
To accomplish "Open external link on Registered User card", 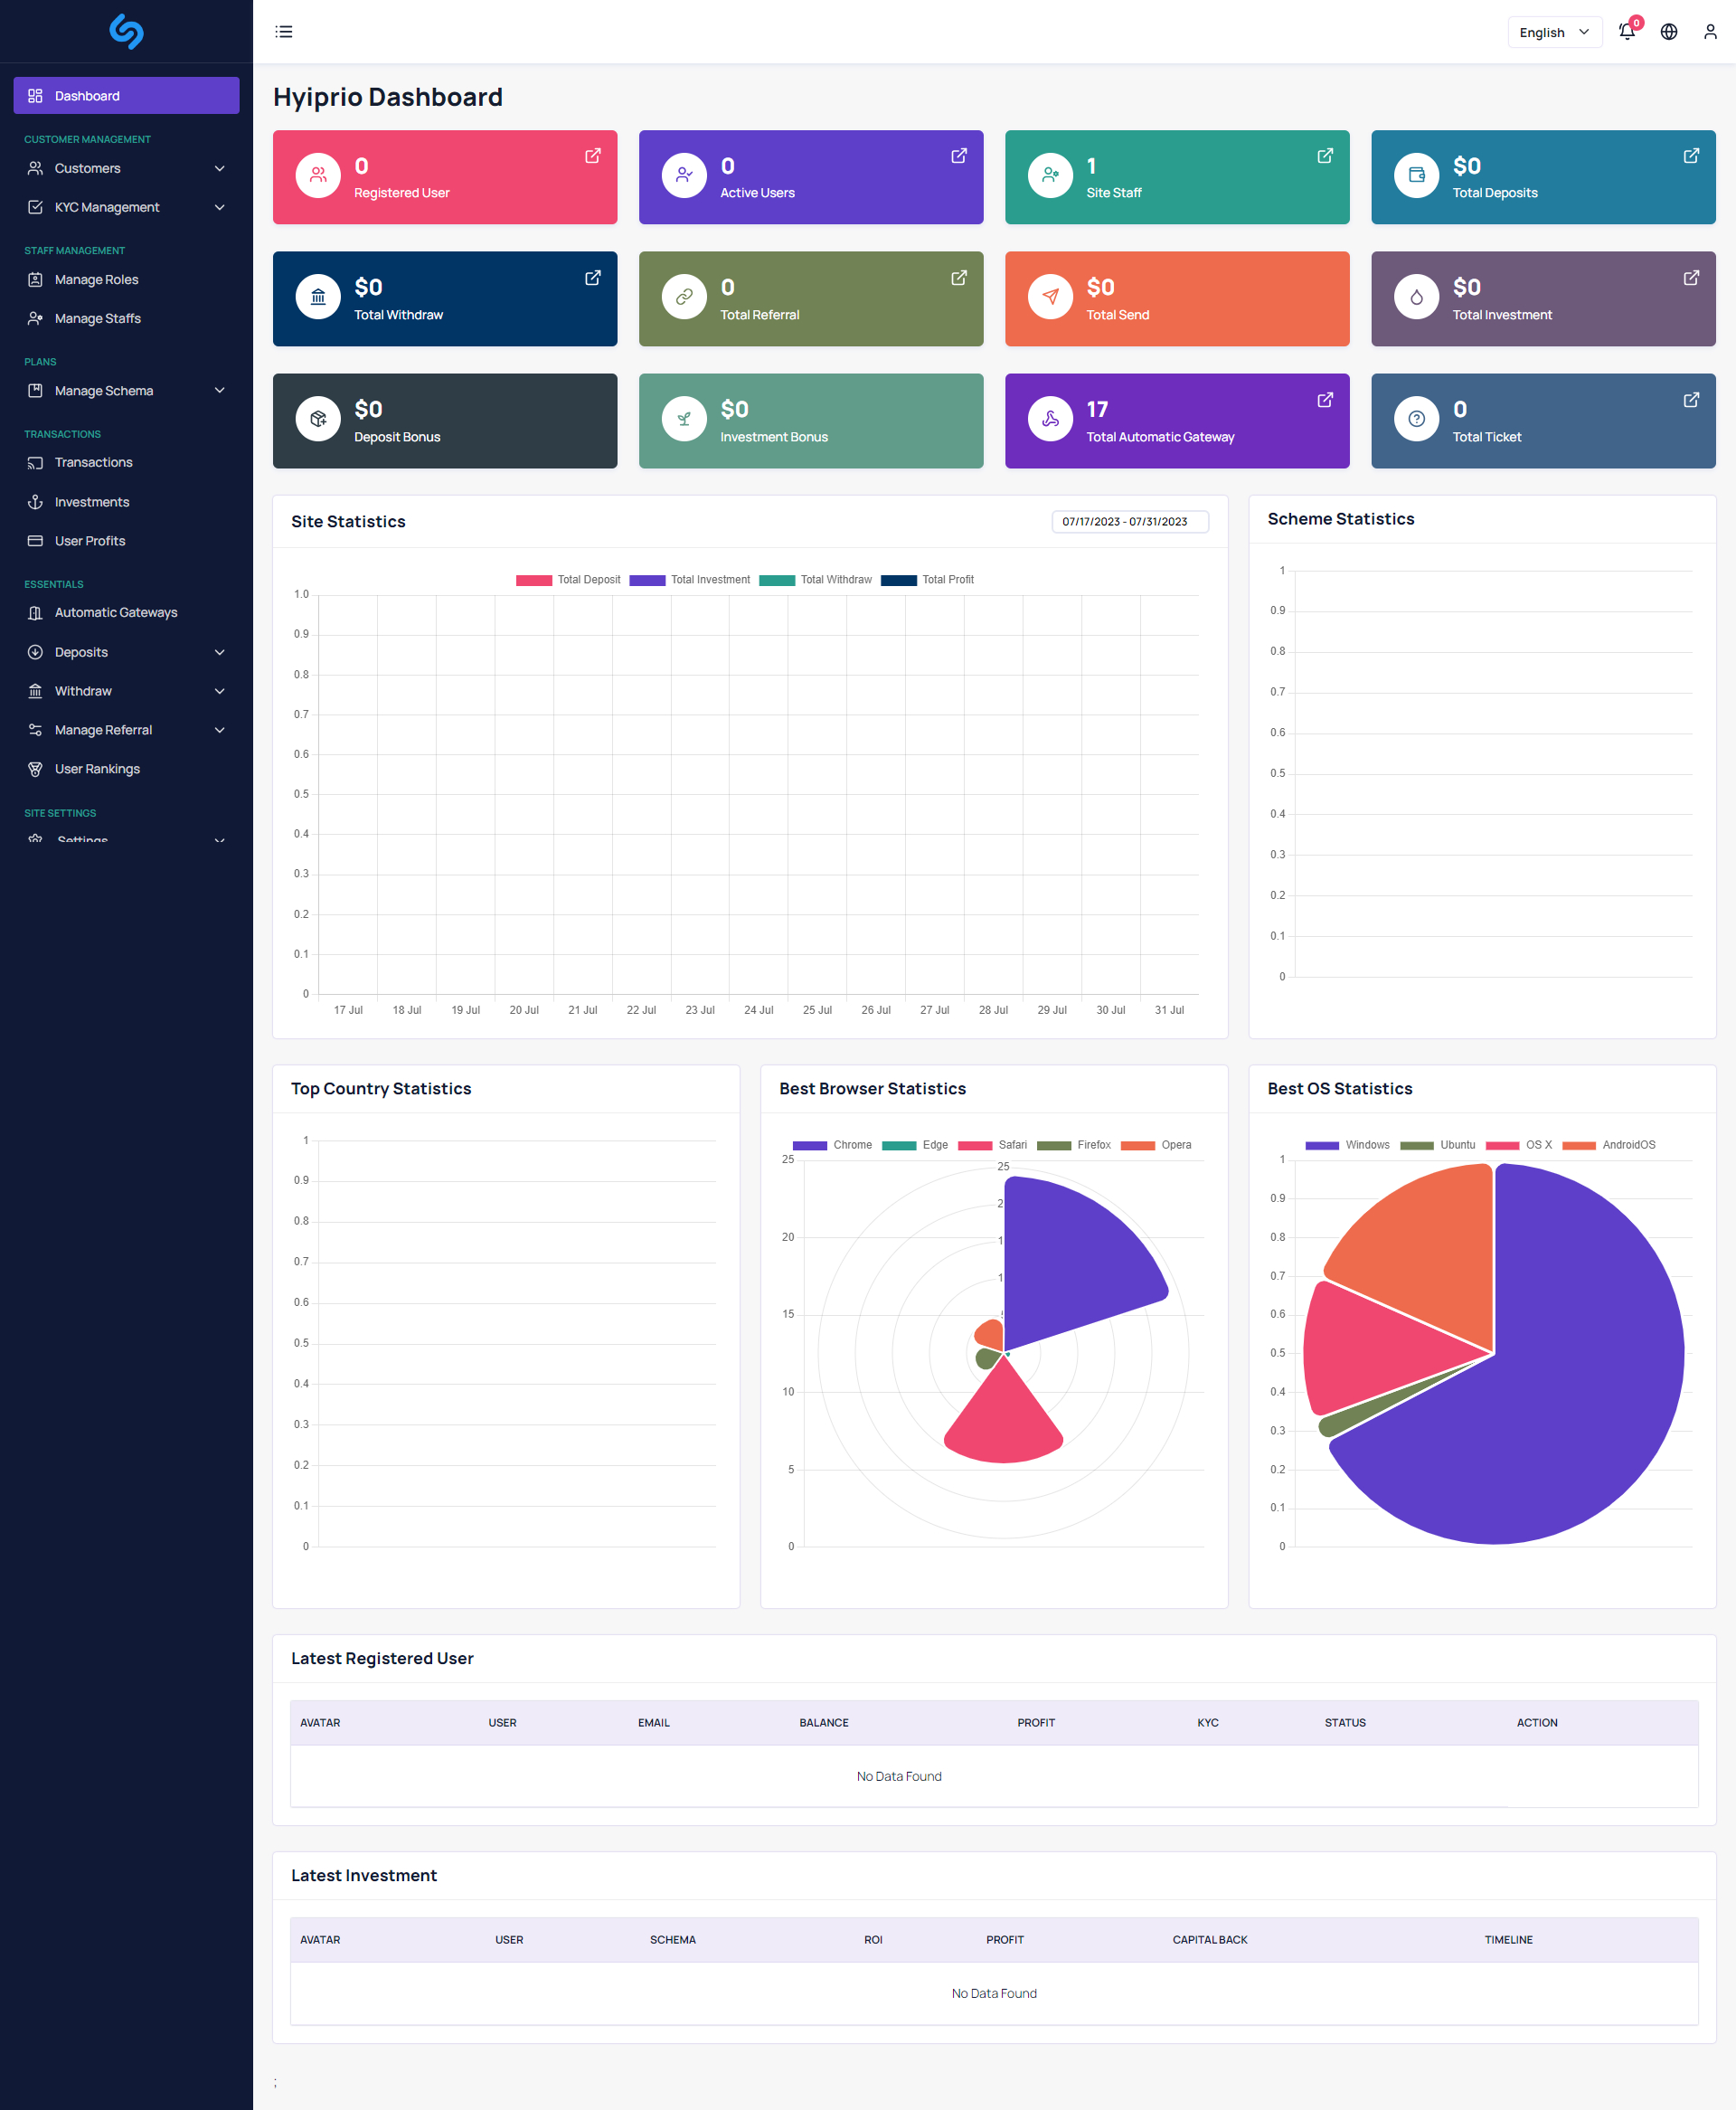I will coord(592,156).
